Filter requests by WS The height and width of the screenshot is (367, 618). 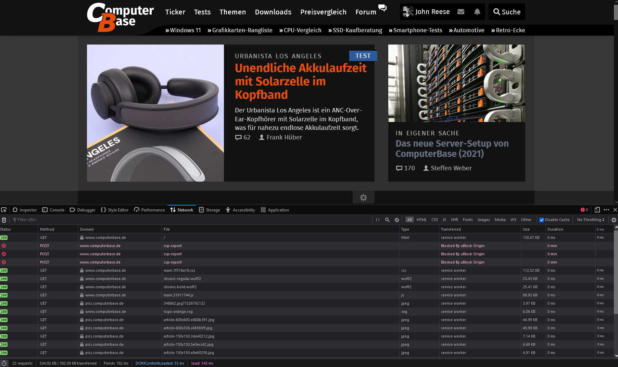click(x=513, y=220)
